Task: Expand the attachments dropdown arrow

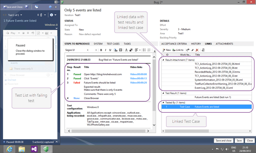Action: coord(45,15)
